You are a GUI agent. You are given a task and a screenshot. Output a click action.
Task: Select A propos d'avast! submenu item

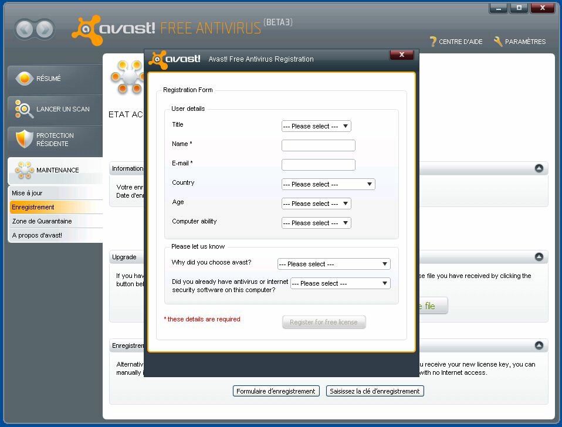[56, 235]
